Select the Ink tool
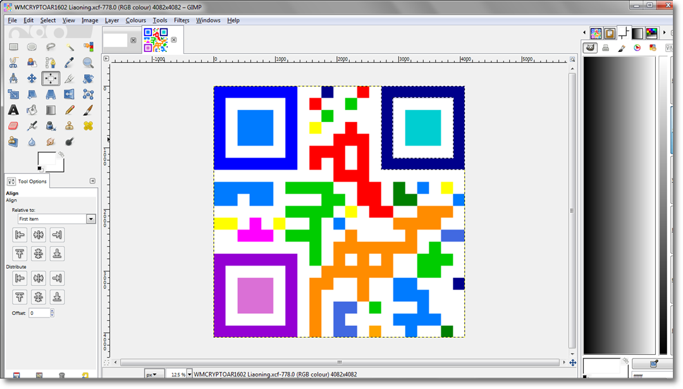The image size is (683, 389). pyautogui.click(x=51, y=126)
